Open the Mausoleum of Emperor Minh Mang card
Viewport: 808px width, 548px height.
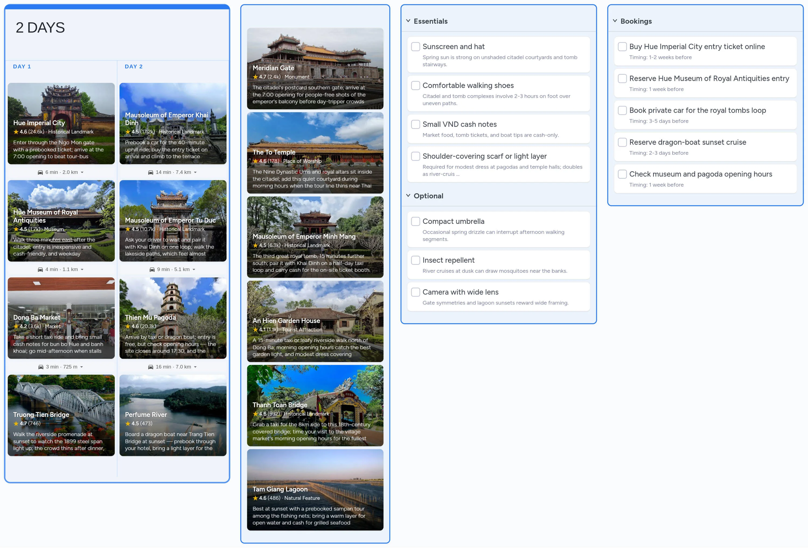point(315,237)
